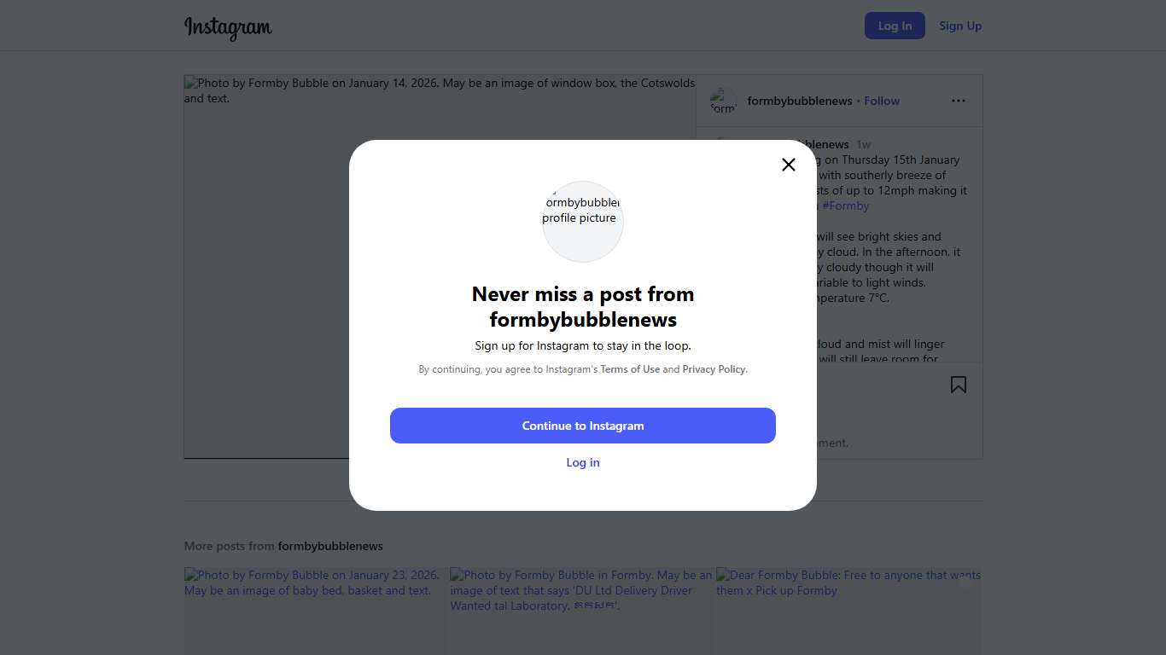1166x655 pixels.
Task: Click the Log In button in header
Action: pyautogui.click(x=895, y=26)
